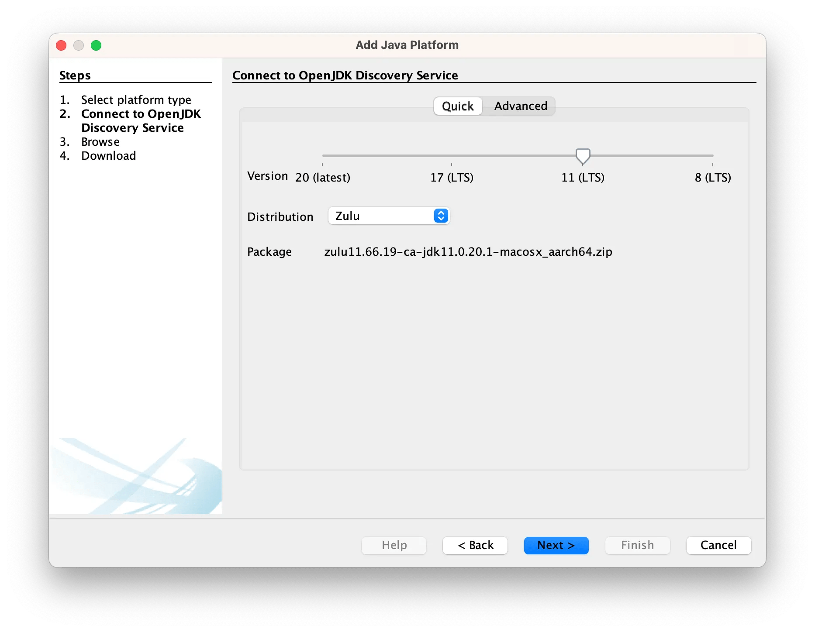Click the disabled Finish button
The image size is (815, 632).
[x=637, y=545]
